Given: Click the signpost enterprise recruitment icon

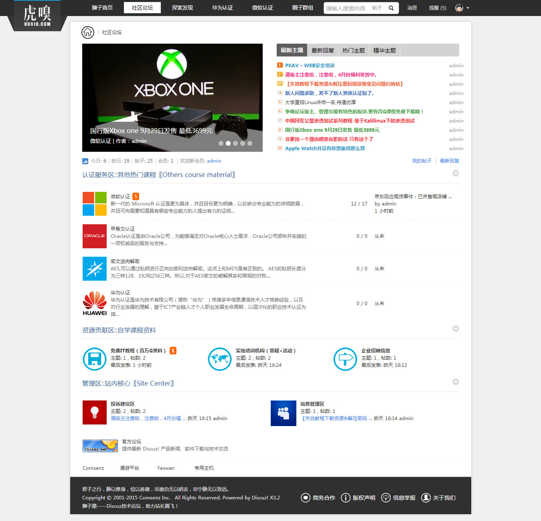Looking at the screenshot, I should coord(345,359).
